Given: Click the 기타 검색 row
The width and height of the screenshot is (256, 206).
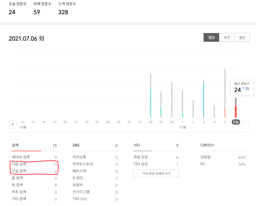Looking at the screenshot, I should pyautogui.click(x=34, y=199).
